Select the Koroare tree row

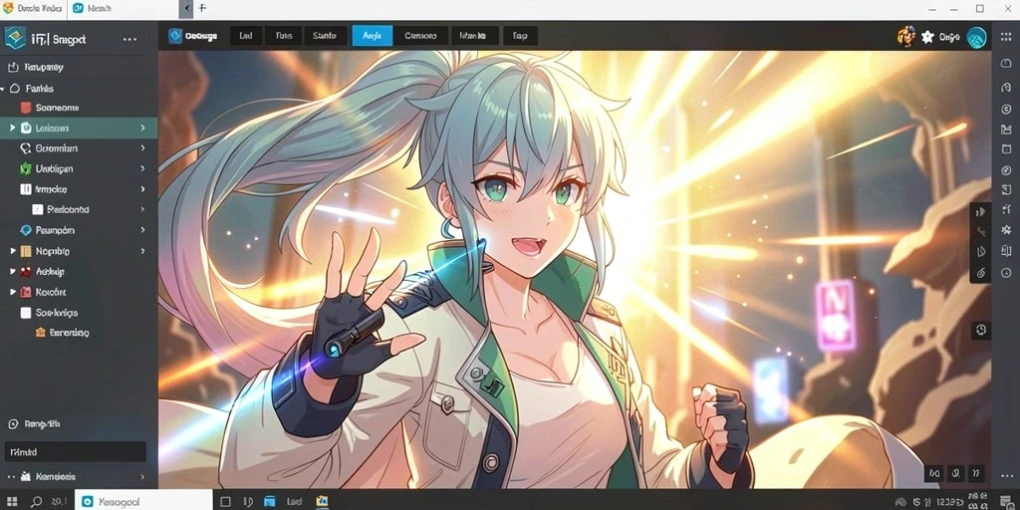pos(79,292)
